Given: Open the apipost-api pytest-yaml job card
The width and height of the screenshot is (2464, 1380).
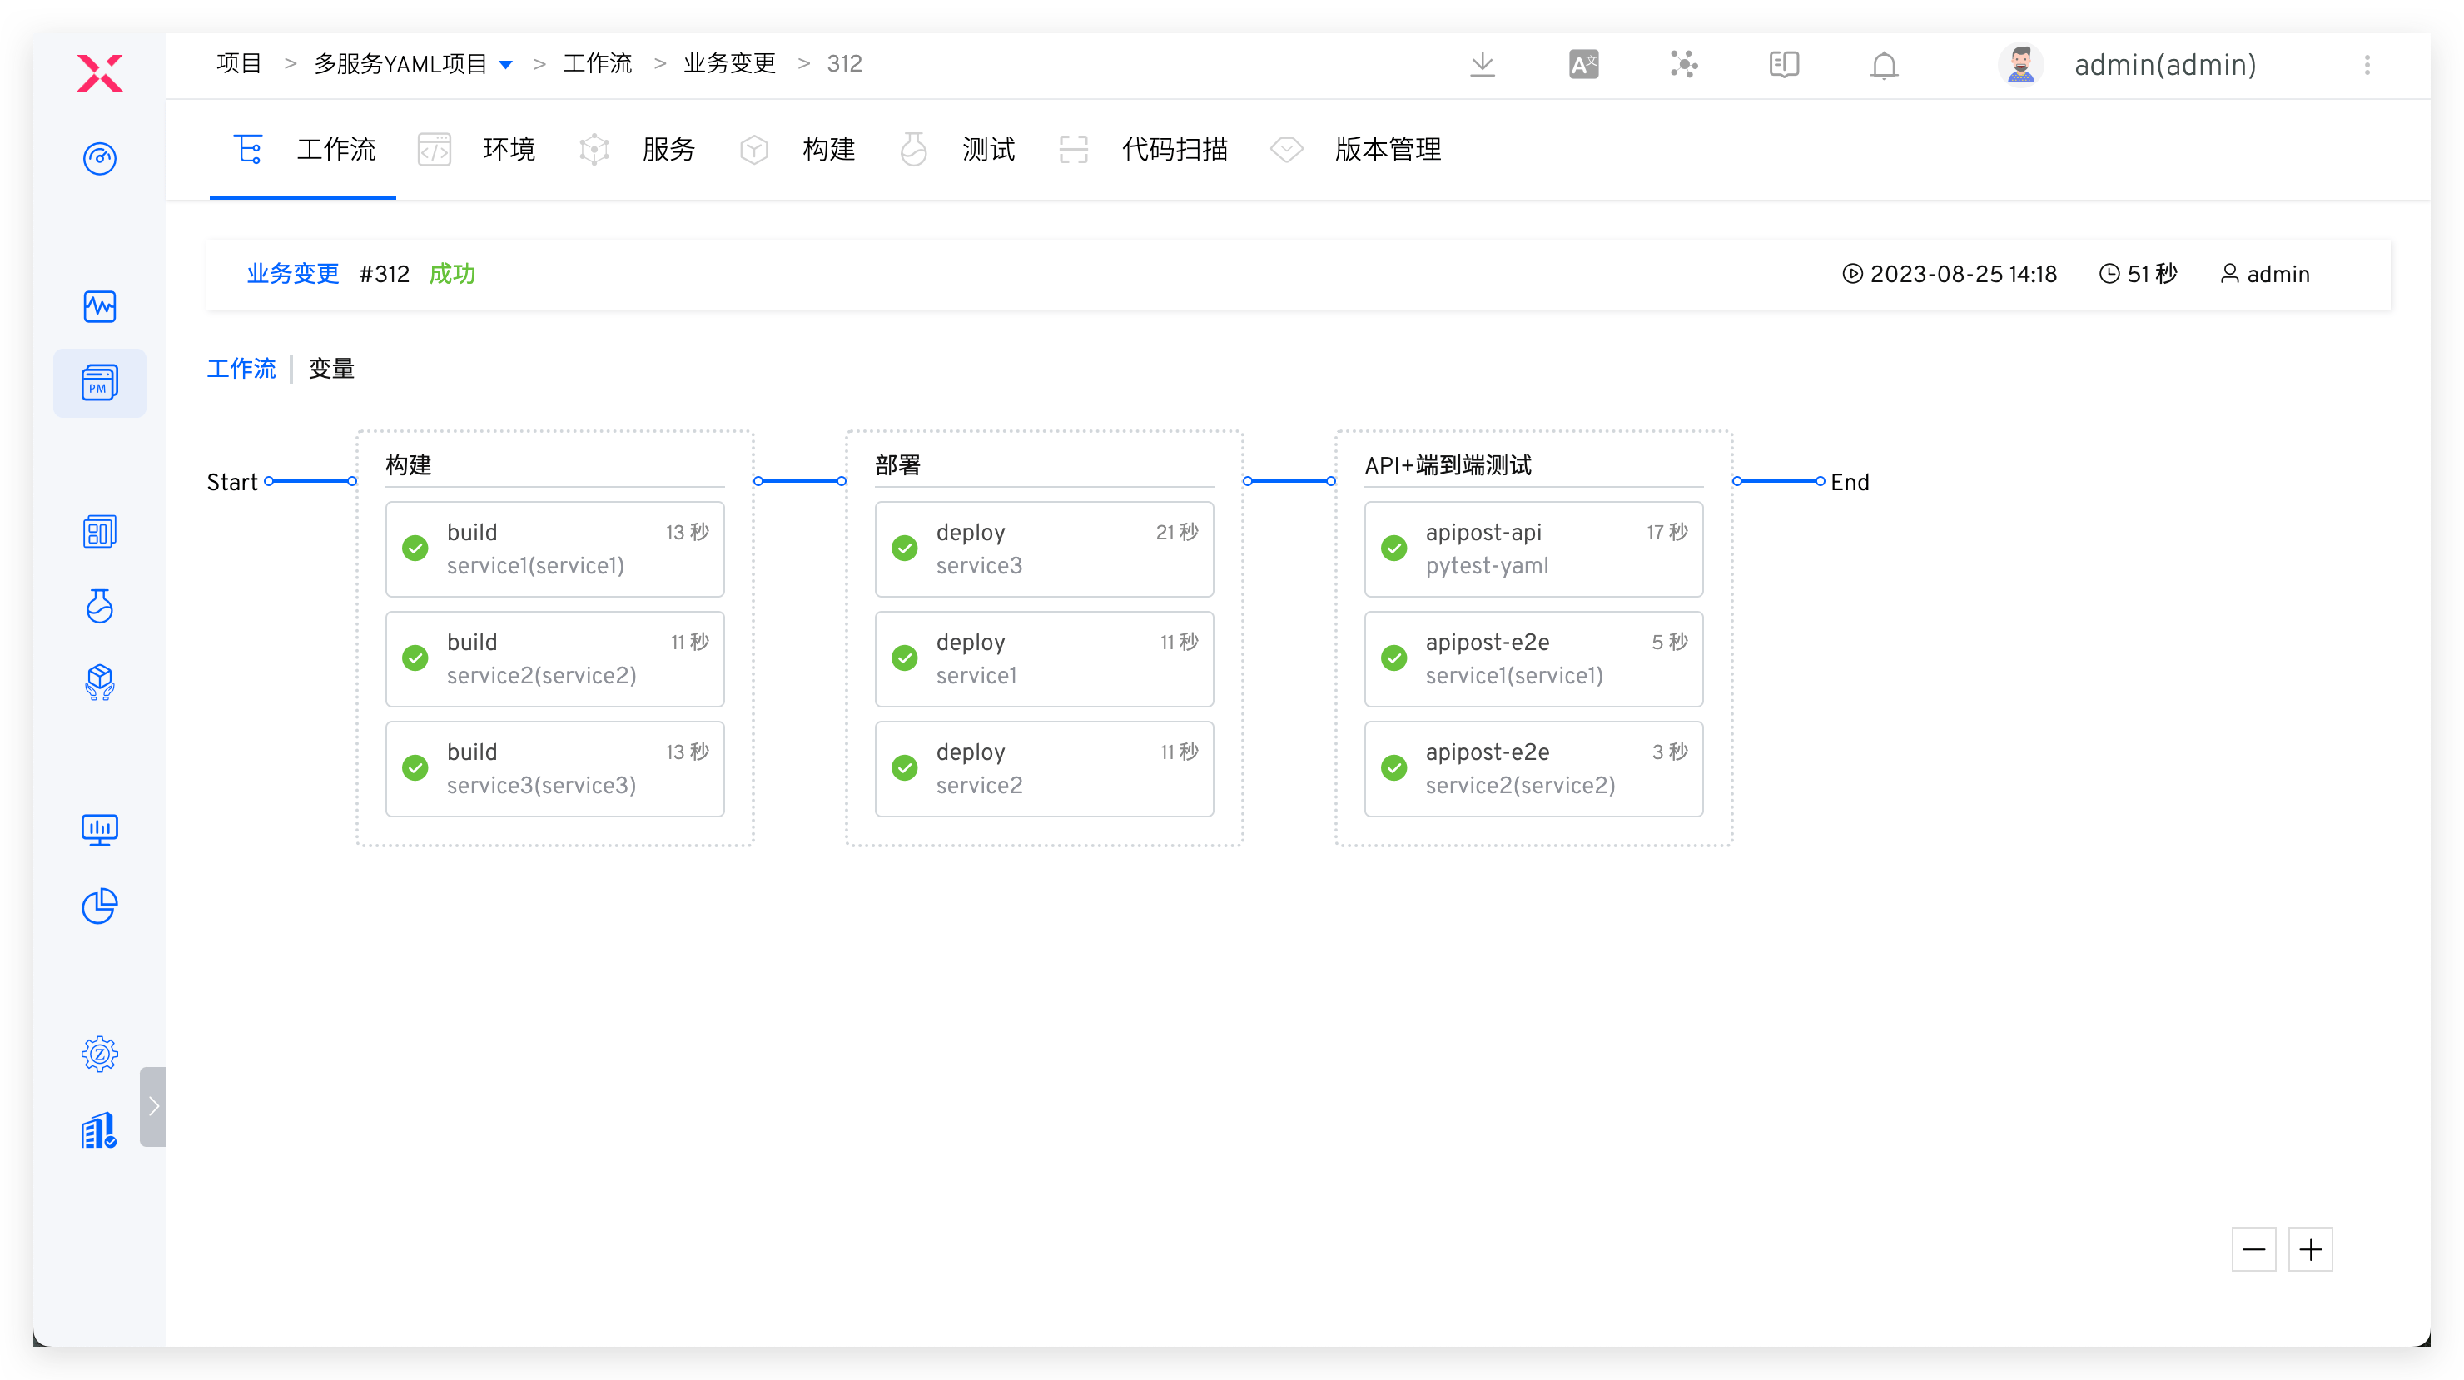Looking at the screenshot, I should tap(1533, 549).
